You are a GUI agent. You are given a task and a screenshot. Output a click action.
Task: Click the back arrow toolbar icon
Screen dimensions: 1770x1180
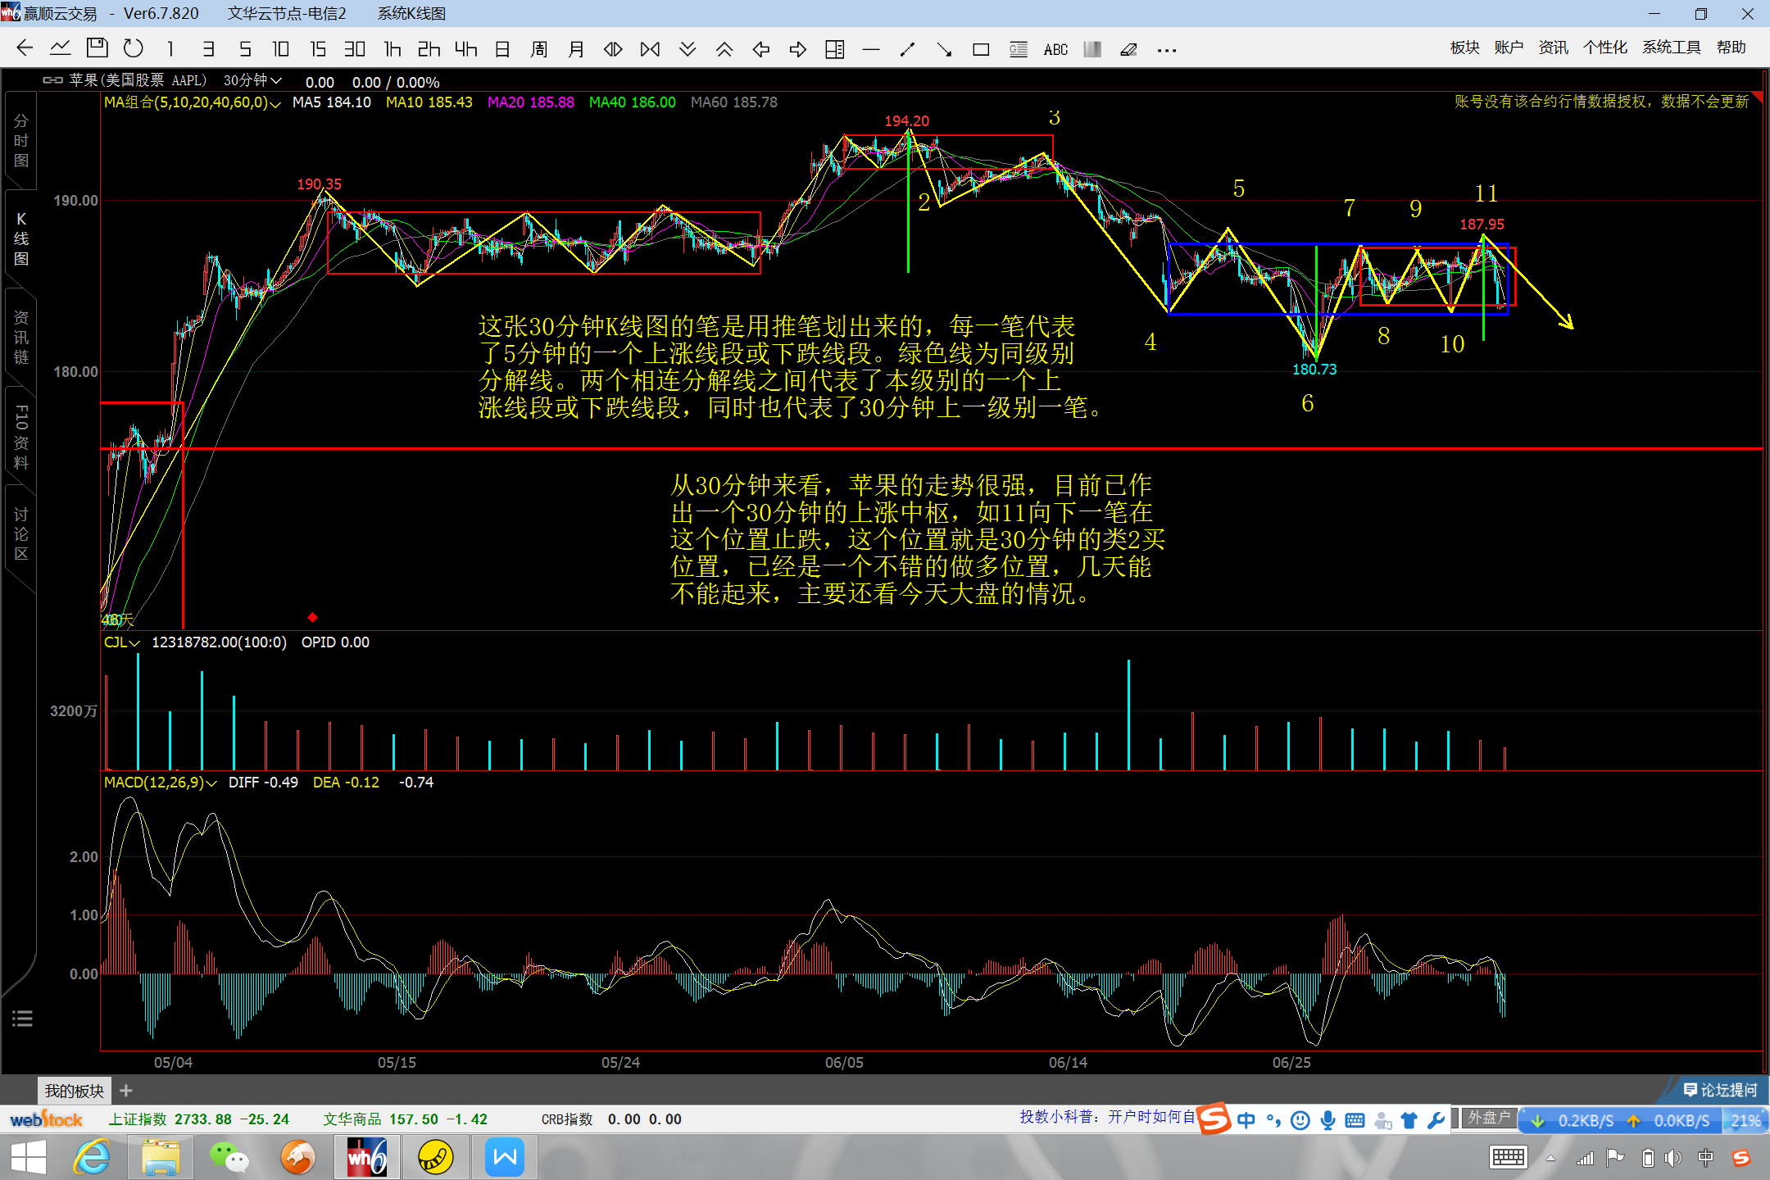click(25, 49)
